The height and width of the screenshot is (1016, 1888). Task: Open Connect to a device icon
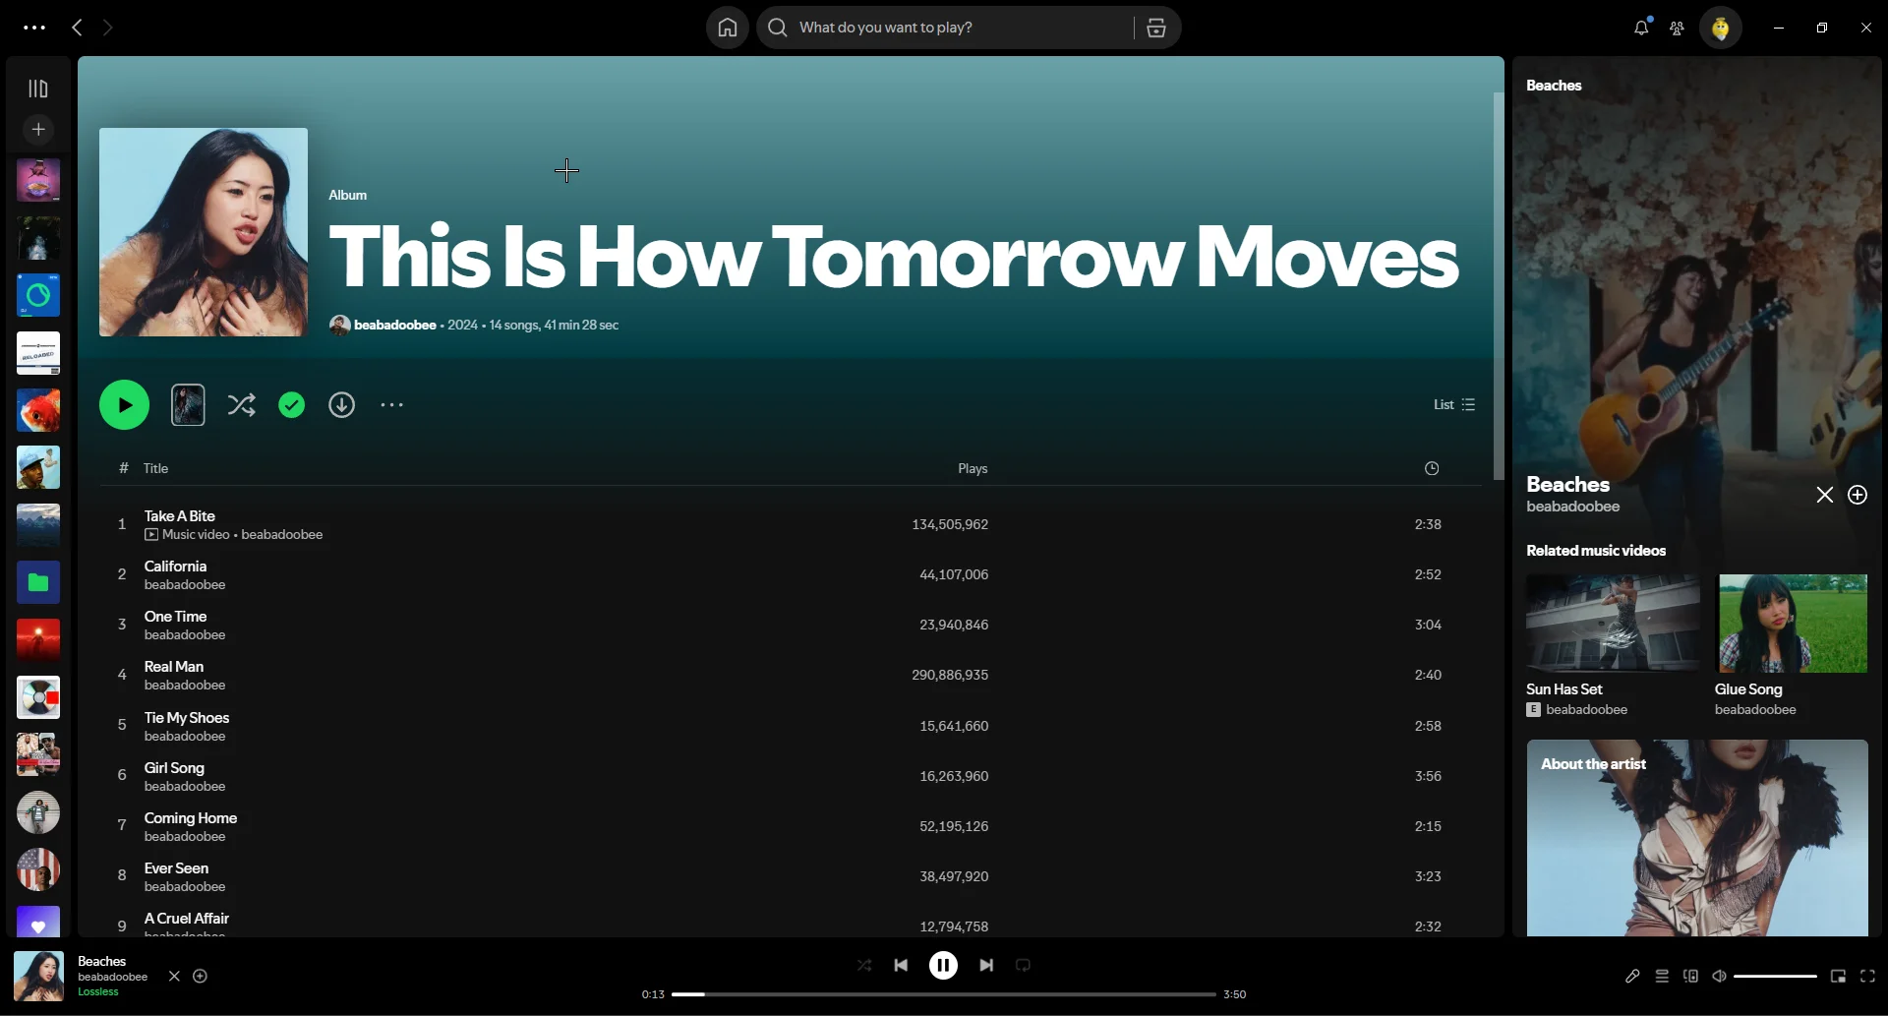tap(1690, 976)
